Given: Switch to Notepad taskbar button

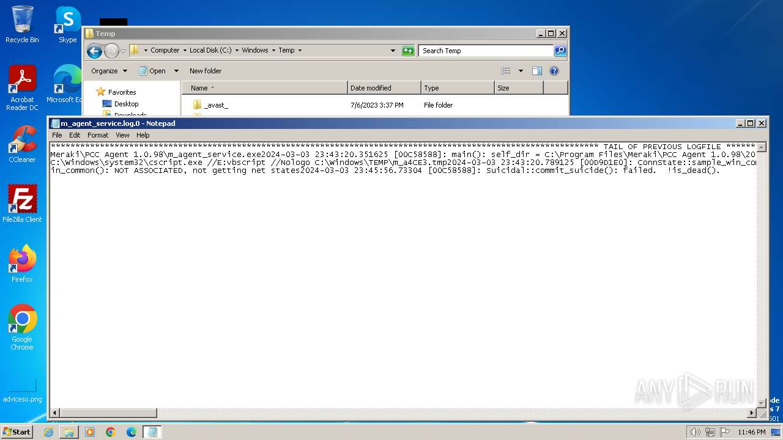Looking at the screenshot, I should click(x=152, y=432).
